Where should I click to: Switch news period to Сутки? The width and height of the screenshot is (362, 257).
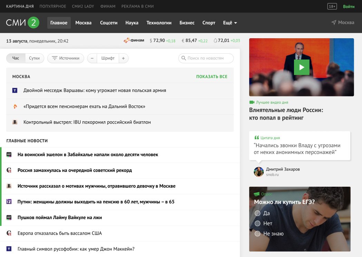pyautogui.click(x=34, y=58)
